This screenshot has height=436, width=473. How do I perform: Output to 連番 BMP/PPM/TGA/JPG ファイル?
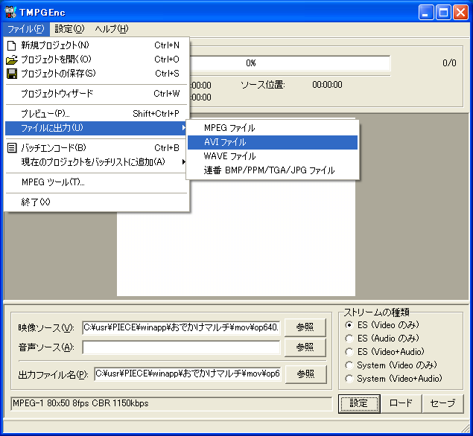click(273, 170)
